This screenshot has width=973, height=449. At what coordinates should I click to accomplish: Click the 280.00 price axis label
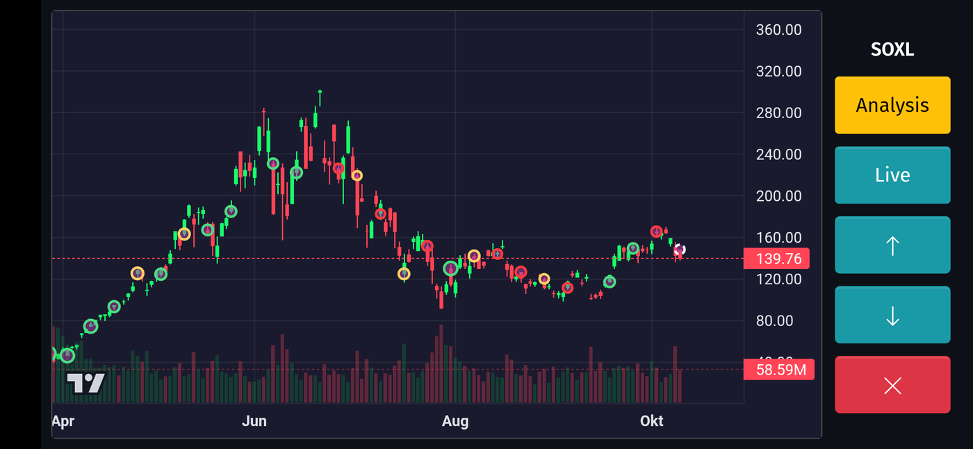[x=779, y=113]
